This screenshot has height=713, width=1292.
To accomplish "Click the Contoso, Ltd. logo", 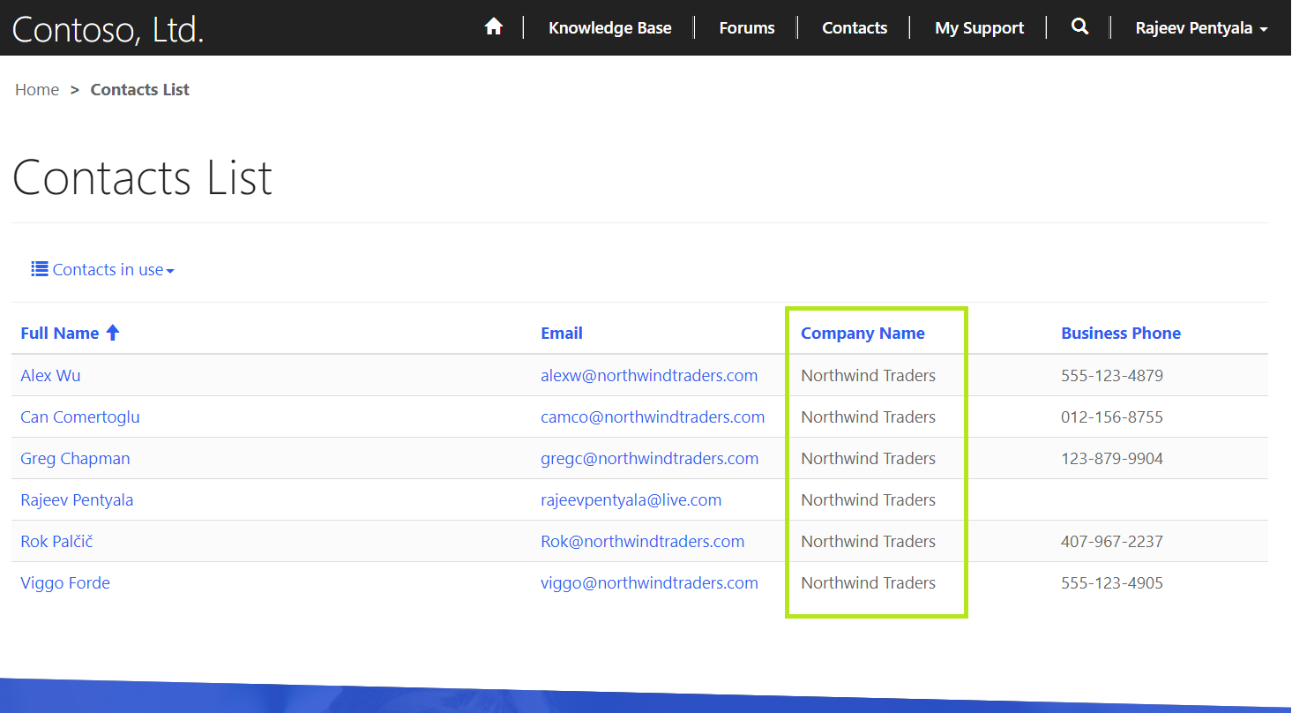I will click(x=108, y=27).
